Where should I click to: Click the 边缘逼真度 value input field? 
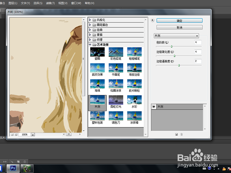(198, 61)
